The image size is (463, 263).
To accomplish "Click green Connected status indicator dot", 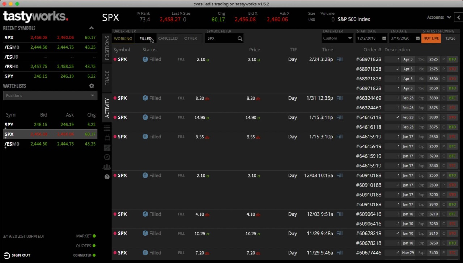I will click(94, 255).
